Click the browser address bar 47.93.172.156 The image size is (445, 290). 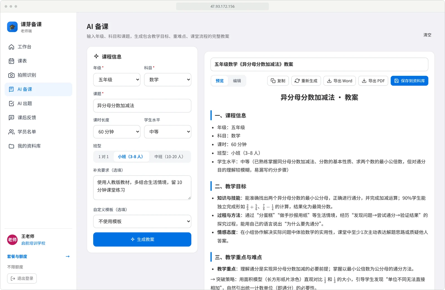pos(222,6)
